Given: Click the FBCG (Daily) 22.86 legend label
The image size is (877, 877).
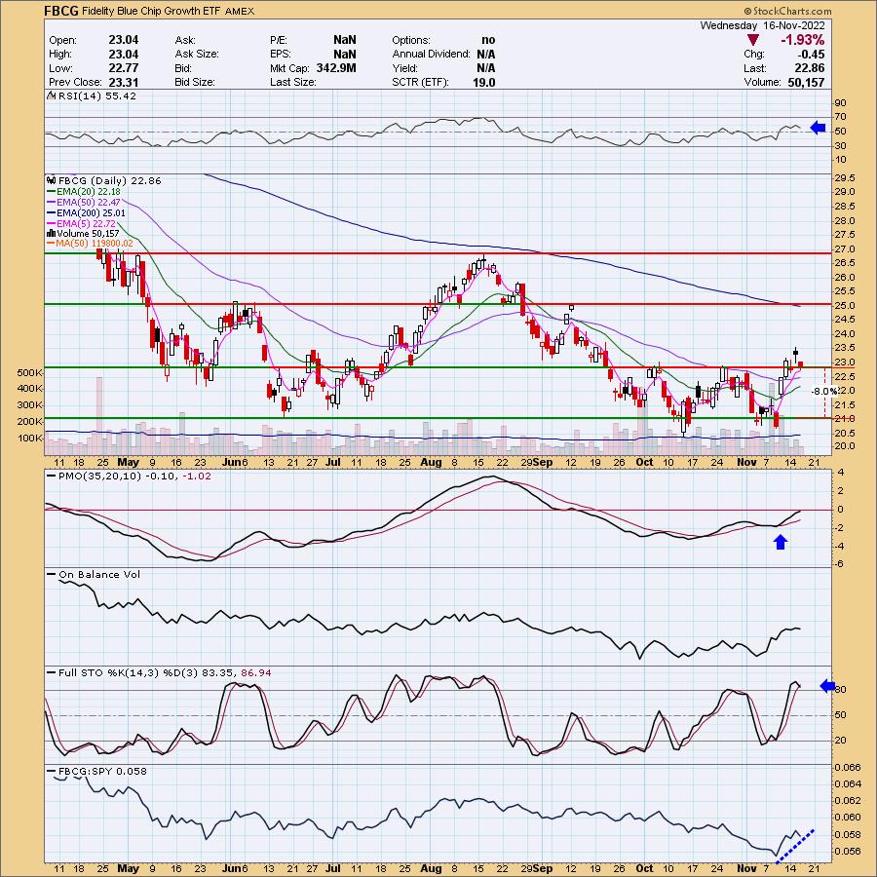Looking at the screenshot, I should point(109,180).
